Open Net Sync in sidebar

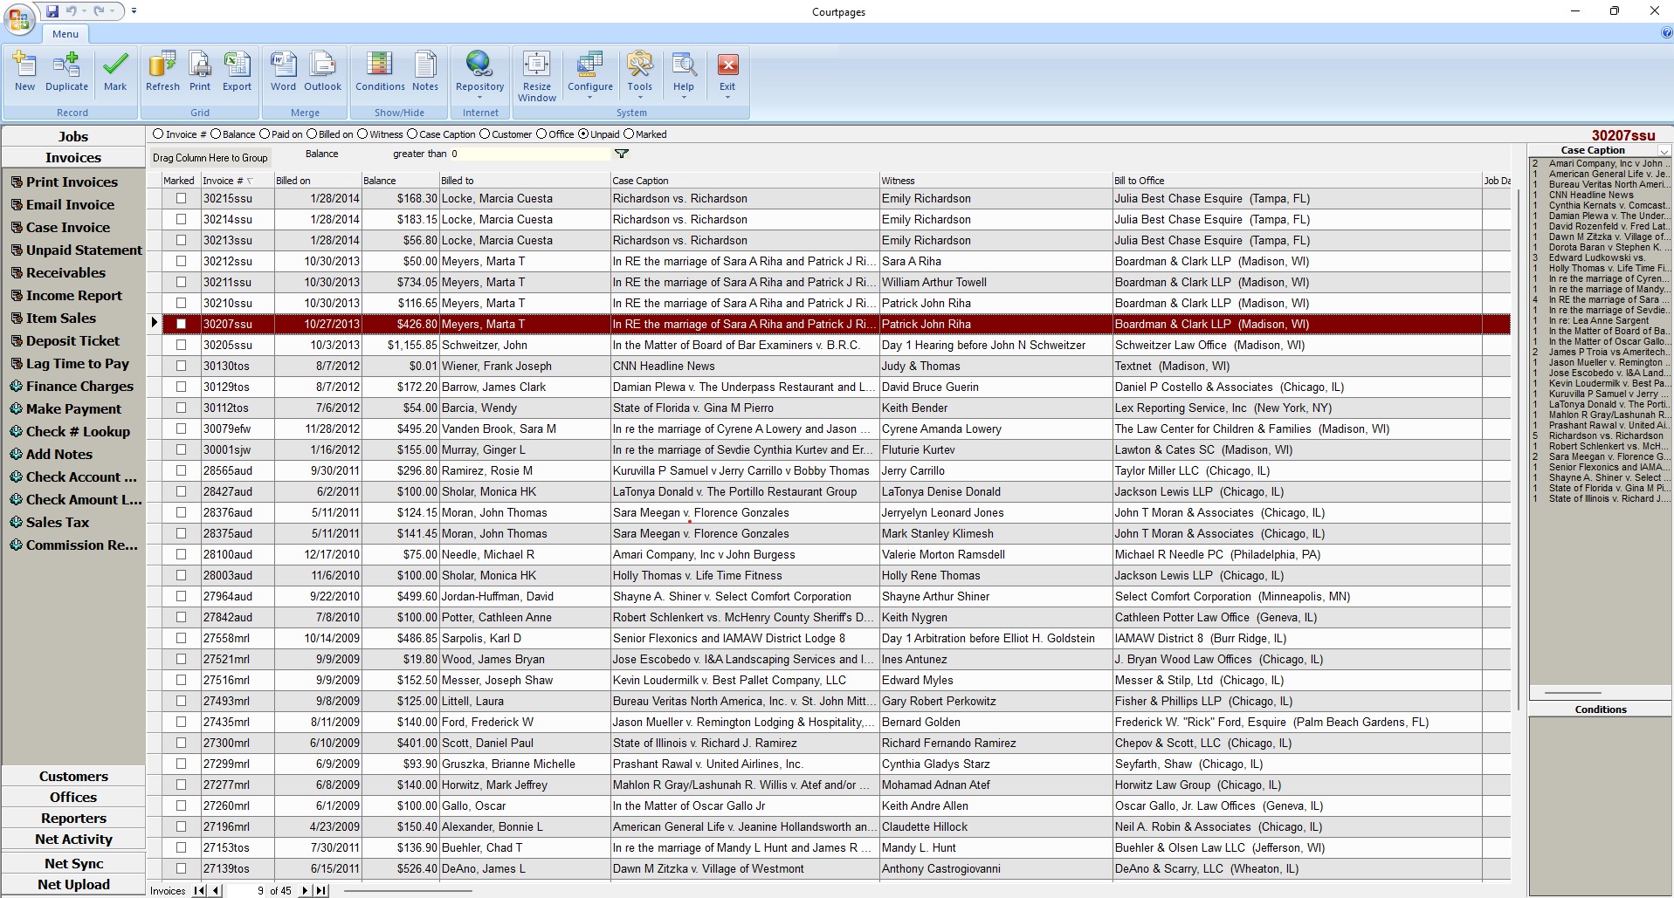click(x=73, y=863)
